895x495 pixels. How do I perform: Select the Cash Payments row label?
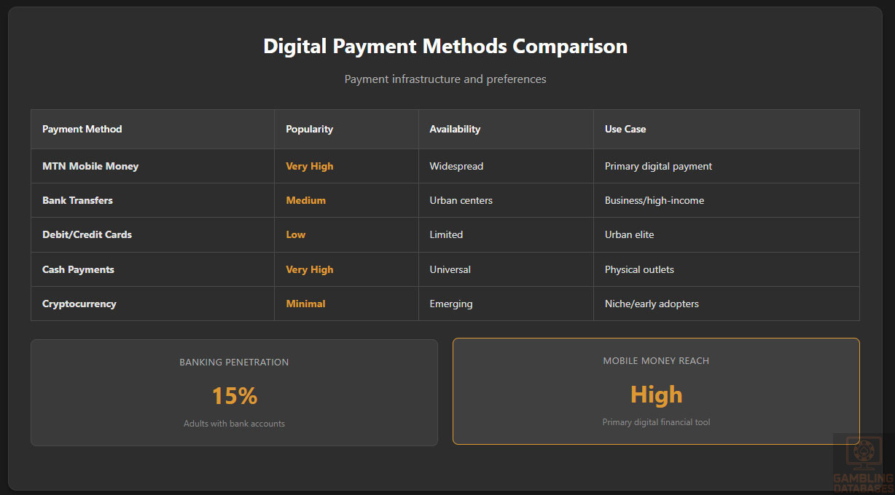pos(78,269)
